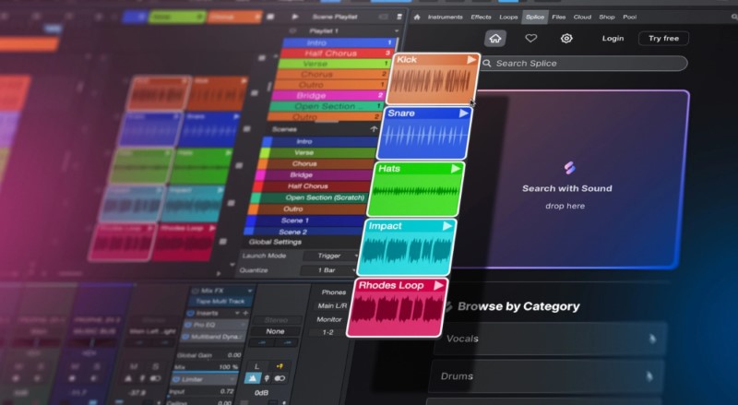Switch to the Instruments tab
Viewport: 738px width, 405px height.
pyautogui.click(x=445, y=17)
